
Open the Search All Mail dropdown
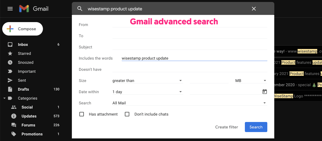[189, 103]
